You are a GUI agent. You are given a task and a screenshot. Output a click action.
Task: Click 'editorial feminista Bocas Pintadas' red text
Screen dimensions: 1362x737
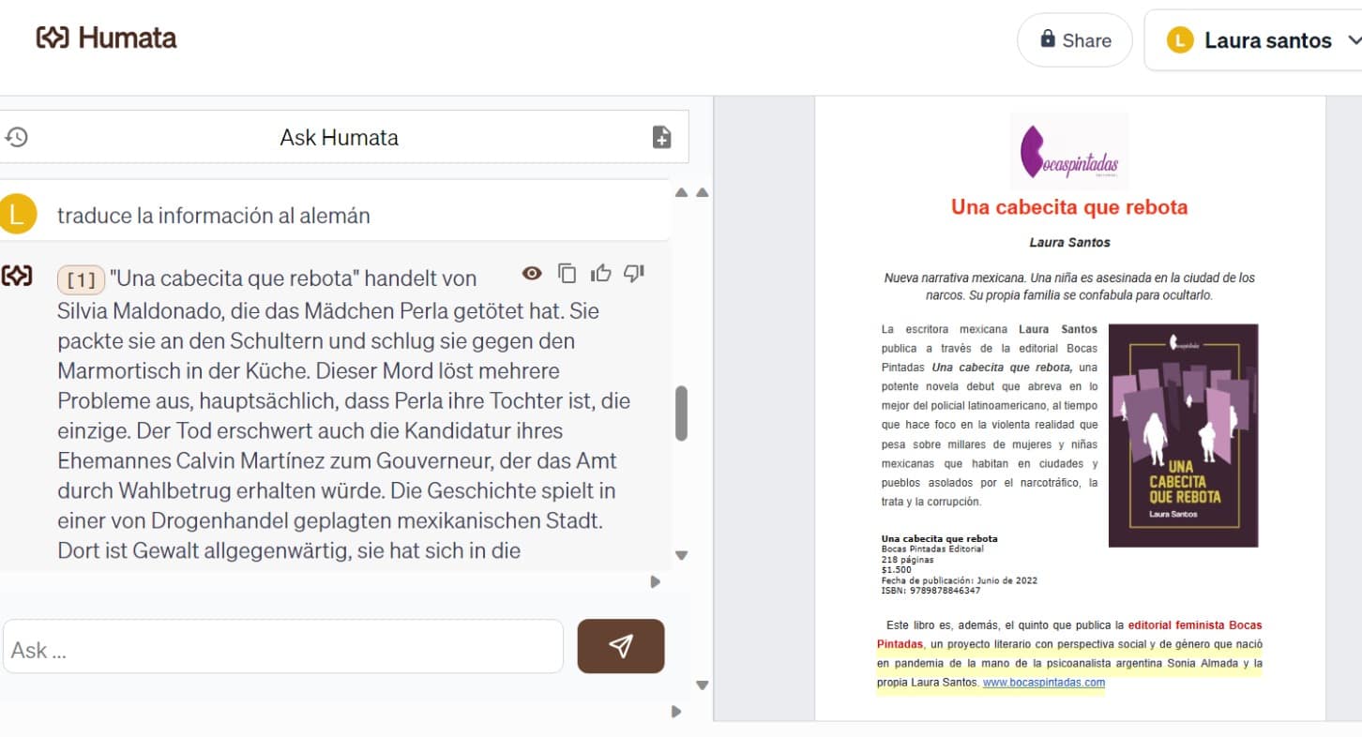[1069, 635]
